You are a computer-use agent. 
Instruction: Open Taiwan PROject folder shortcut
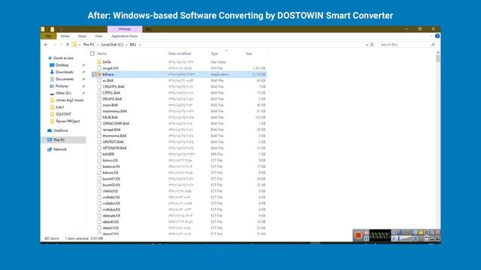(x=65, y=121)
